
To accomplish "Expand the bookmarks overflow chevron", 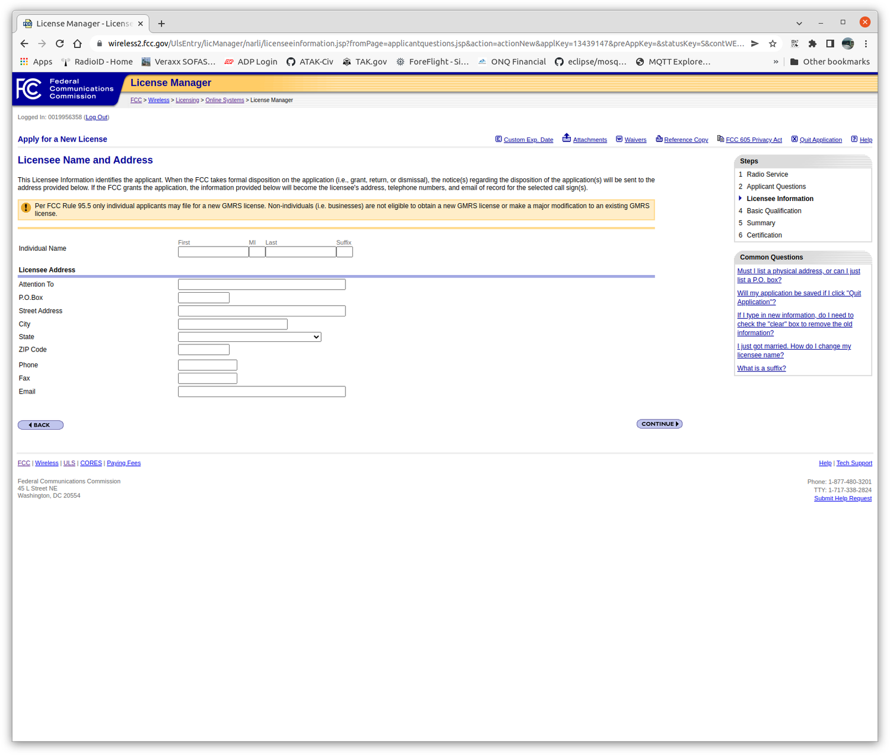I will [x=776, y=61].
